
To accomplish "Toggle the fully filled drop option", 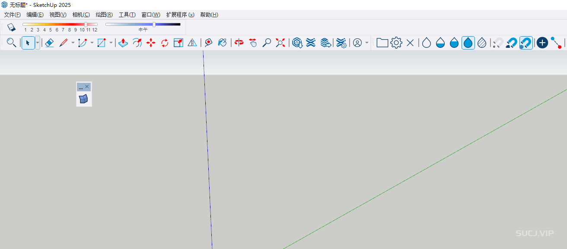I will point(468,43).
